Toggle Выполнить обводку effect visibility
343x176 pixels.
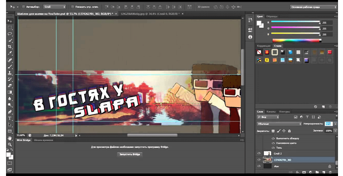pos(273,138)
